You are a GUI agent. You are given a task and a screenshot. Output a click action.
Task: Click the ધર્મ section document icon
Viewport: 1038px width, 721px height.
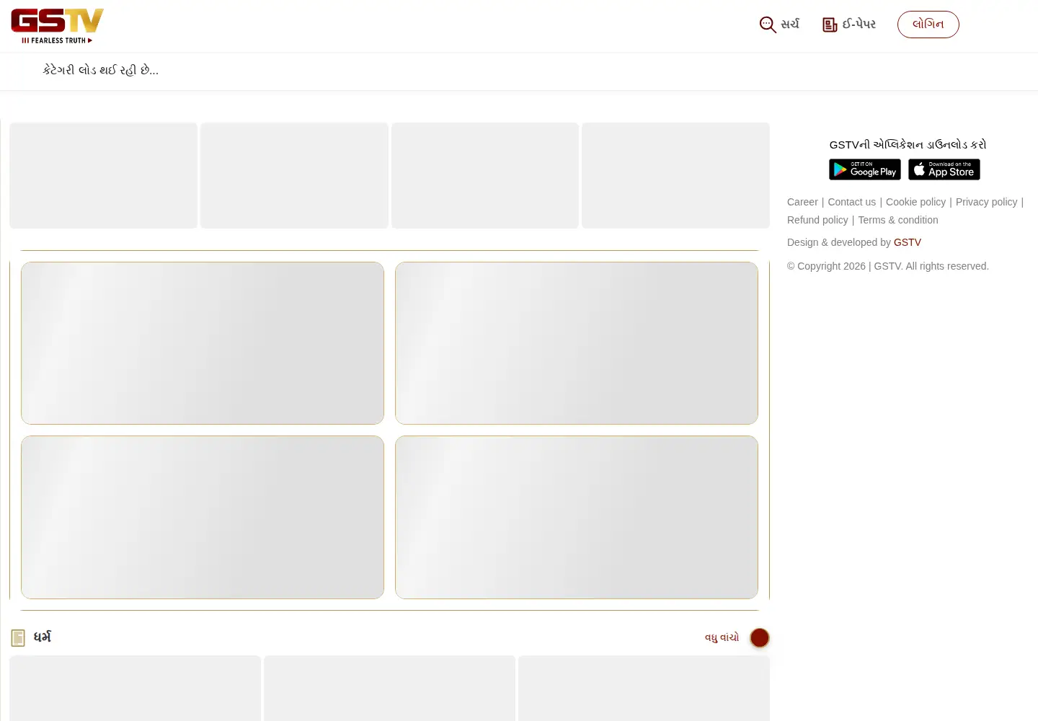pyautogui.click(x=18, y=638)
